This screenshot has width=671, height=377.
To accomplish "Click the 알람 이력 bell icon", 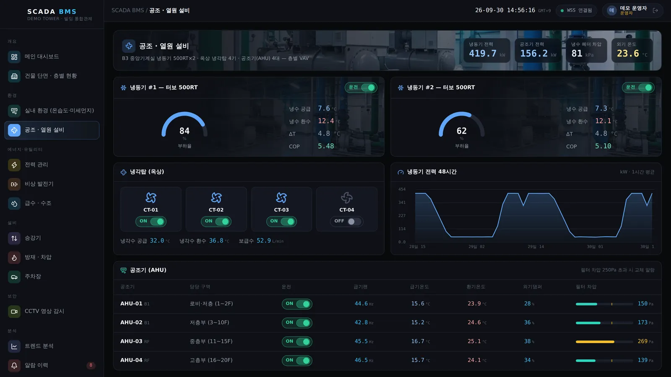I will (x=14, y=365).
